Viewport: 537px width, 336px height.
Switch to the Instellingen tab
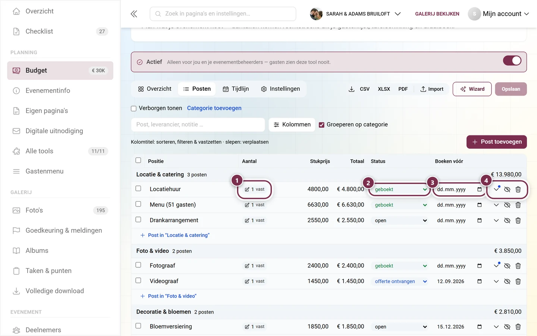pyautogui.click(x=280, y=89)
